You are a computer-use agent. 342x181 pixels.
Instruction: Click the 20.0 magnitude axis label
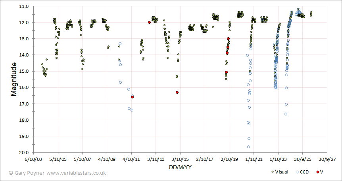coord(27,153)
